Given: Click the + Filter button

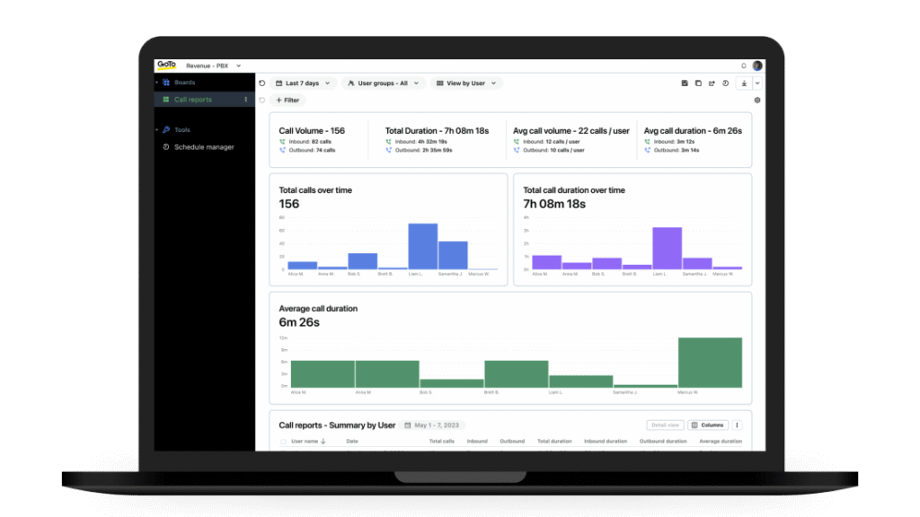Looking at the screenshot, I should pos(287,101).
